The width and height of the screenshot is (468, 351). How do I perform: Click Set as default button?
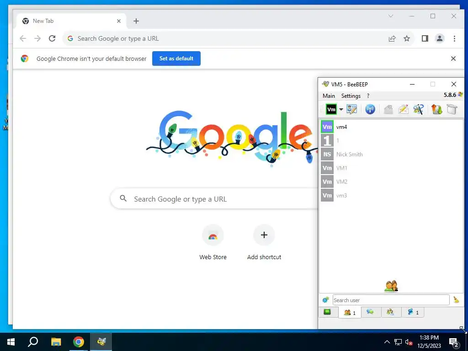(x=176, y=58)
